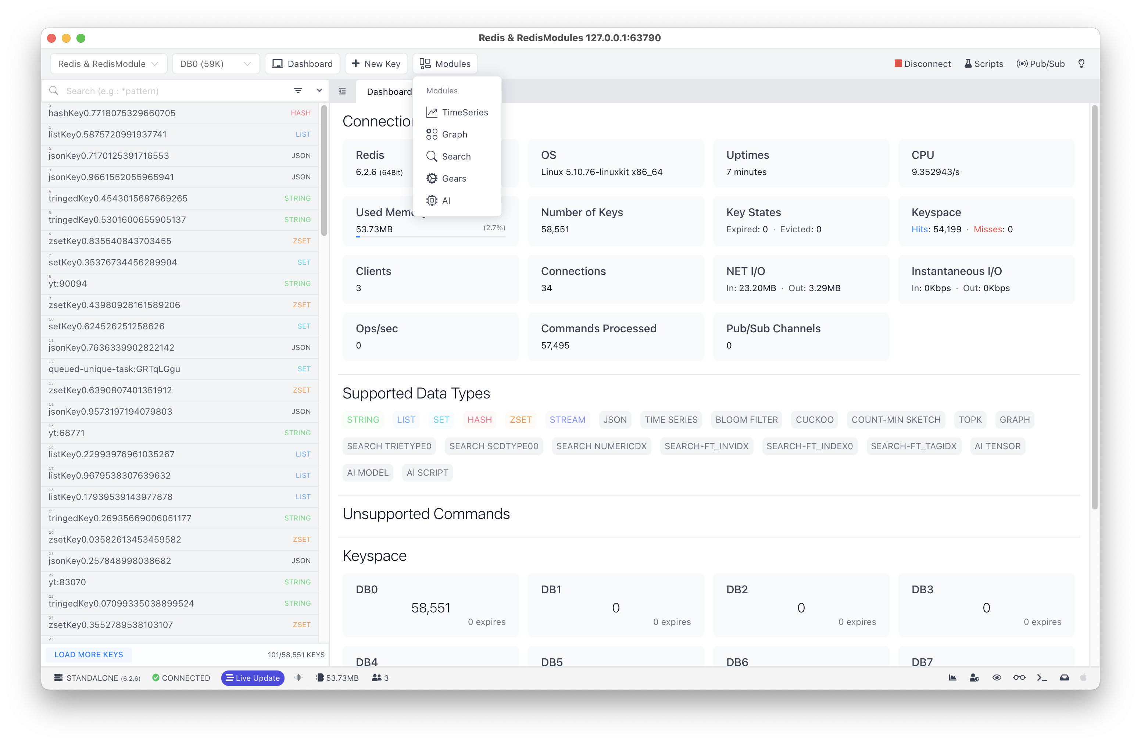The width and height of the screenshot is (1141, 744).
Task: Click New Key button
Action: pos(376,63)
